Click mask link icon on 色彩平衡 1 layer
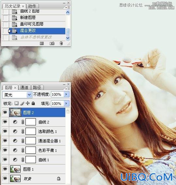The width and height of the screenshot is (176, 185). click(23, 150)
